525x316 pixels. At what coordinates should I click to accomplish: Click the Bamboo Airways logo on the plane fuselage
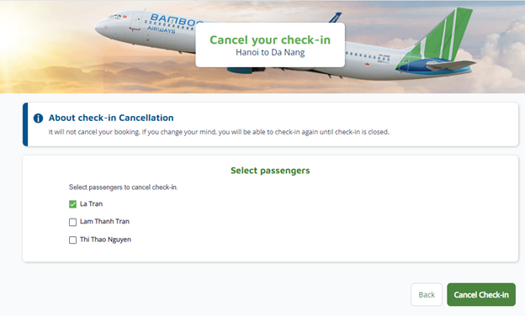click(x=172, y=23)
